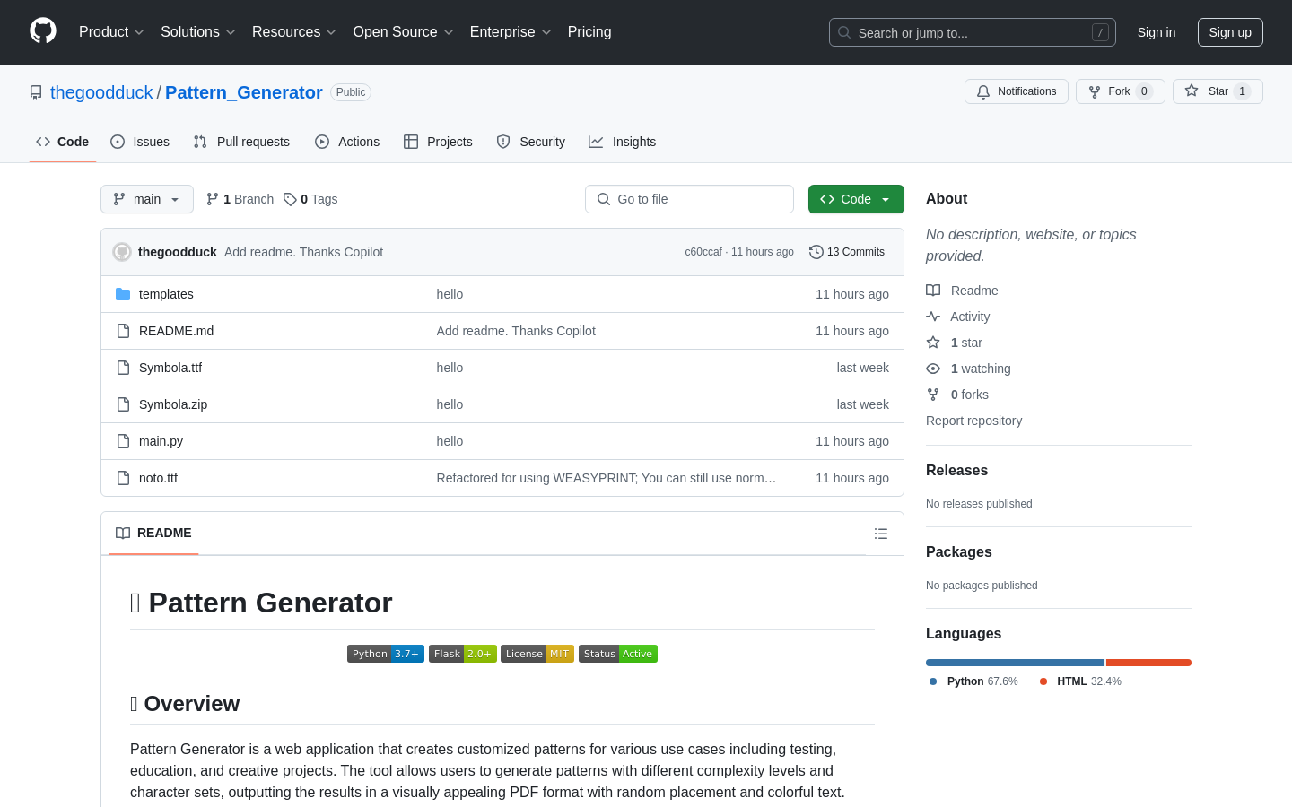Image resolution: width=1292 pixels, height=807 pixels.
Task: Click the Sign up button
Action: click(1230, 32)
